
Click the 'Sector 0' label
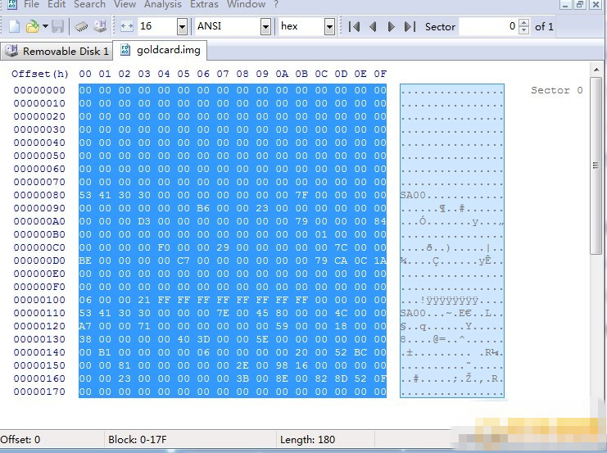pos(557,90)
